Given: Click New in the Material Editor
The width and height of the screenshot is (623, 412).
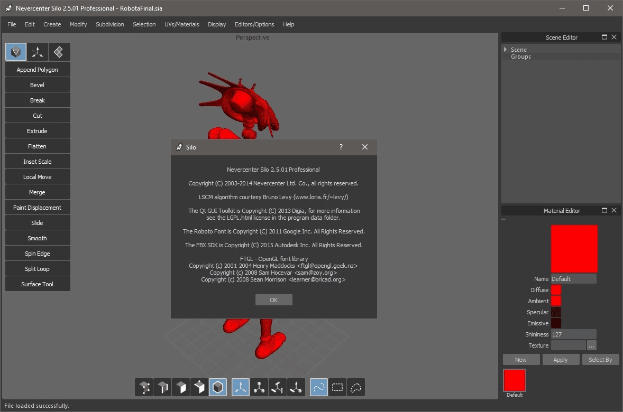Looking at the screenshot, I should 521,360.
